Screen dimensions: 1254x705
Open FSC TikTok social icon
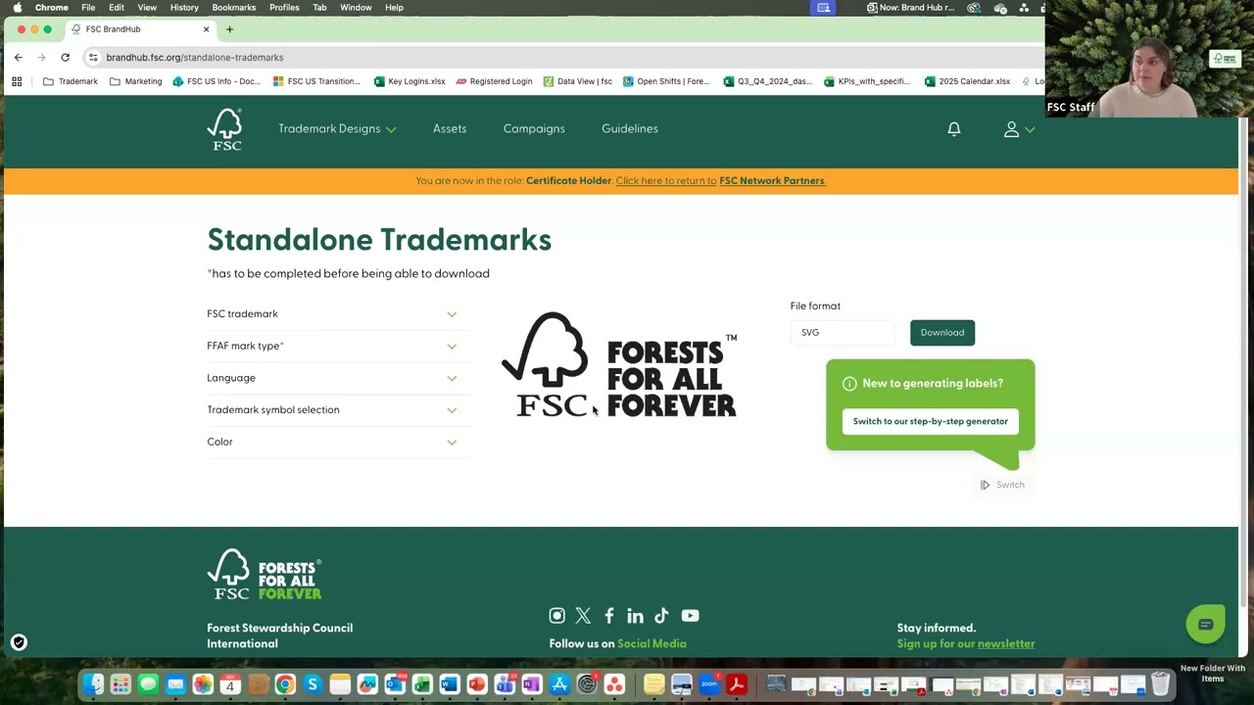661,616
